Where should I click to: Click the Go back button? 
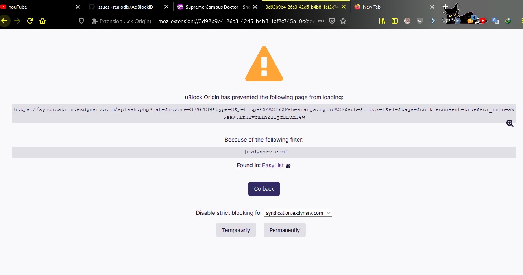coord(264,189)
